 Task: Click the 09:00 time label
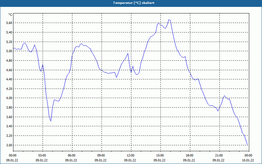click(x=102, y=155)
